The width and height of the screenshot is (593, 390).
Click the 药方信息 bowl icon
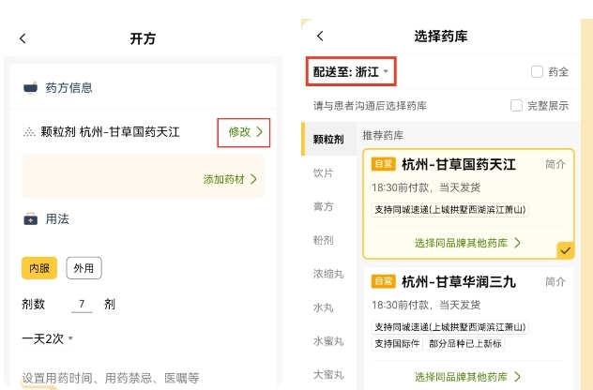tap(31, 87)
